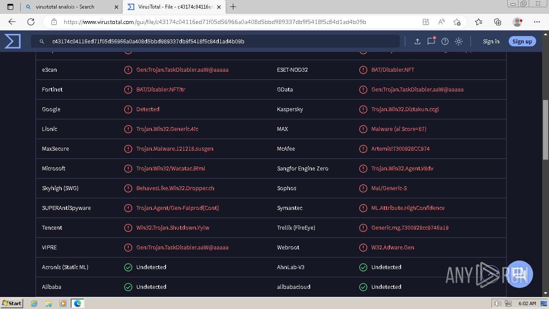Click the Sign in link
The height and width of the screenshot is (309, 549).
tap(491, 41)
